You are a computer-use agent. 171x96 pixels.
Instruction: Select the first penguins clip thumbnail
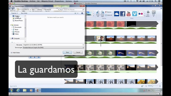[90, 82]
